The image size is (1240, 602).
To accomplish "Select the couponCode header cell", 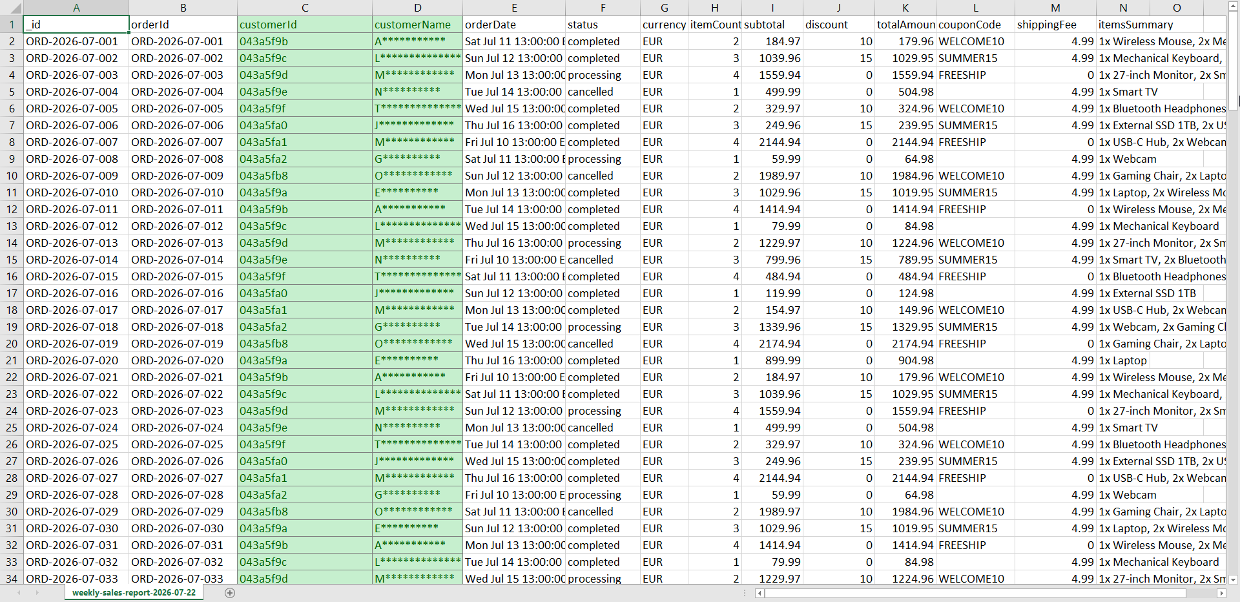I will pos(975,25).
